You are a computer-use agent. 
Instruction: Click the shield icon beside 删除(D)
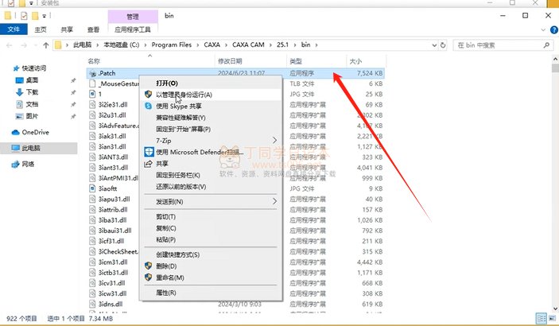click(x=149, y=266)
